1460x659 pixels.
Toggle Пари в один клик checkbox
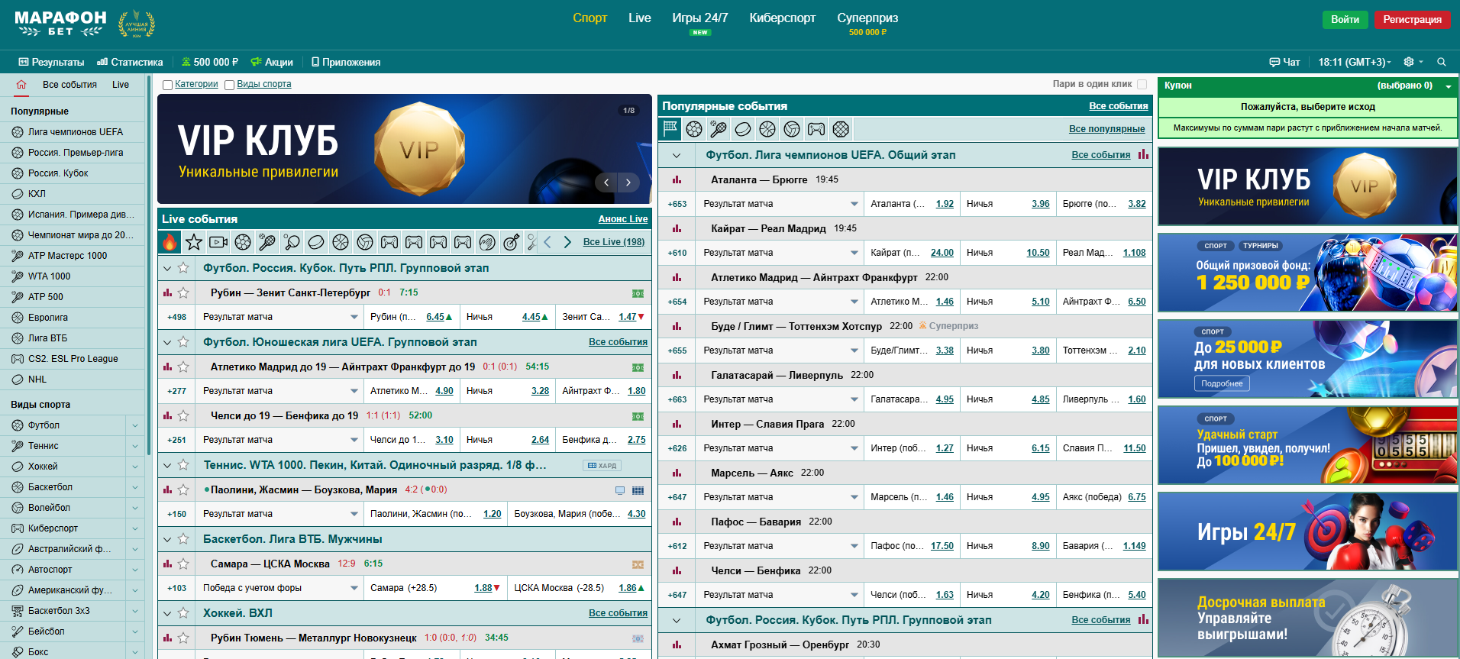(x=1142, y=84)
